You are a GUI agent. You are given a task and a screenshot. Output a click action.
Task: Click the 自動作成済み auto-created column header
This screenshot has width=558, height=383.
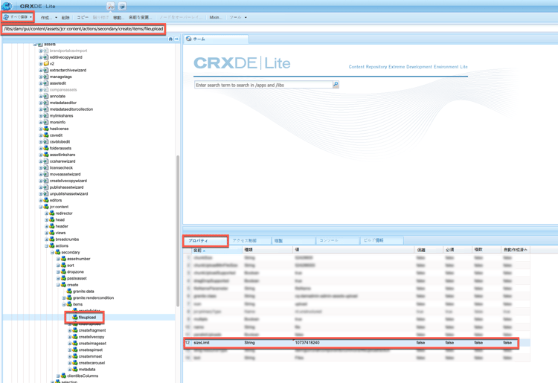[516, 250]
